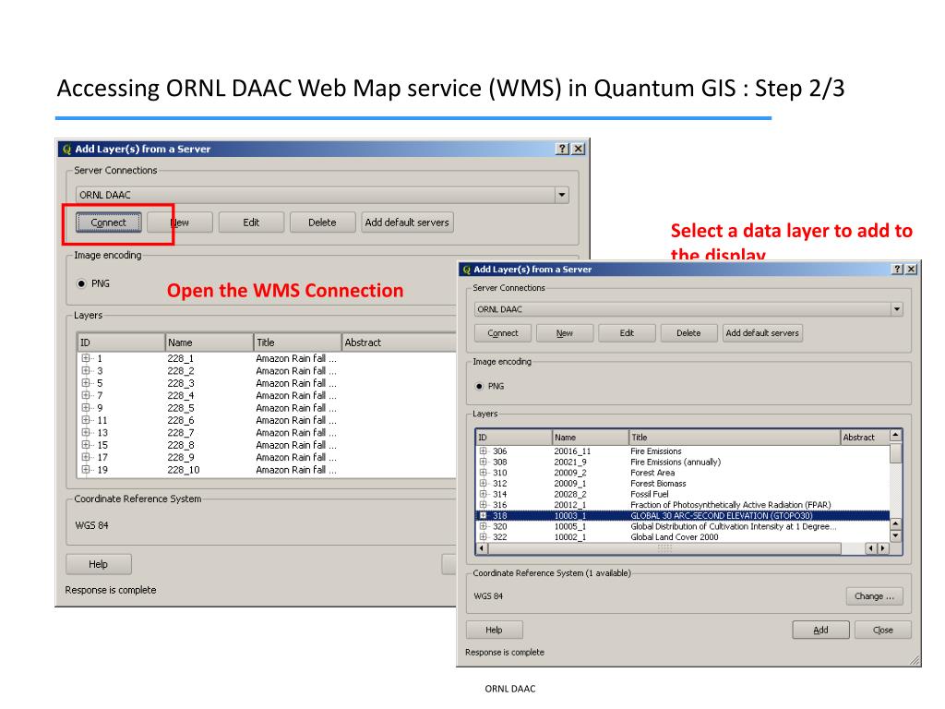Expand layer ID 1 in back dialog
The image size is (945, 709).
(x=86, y=358)
